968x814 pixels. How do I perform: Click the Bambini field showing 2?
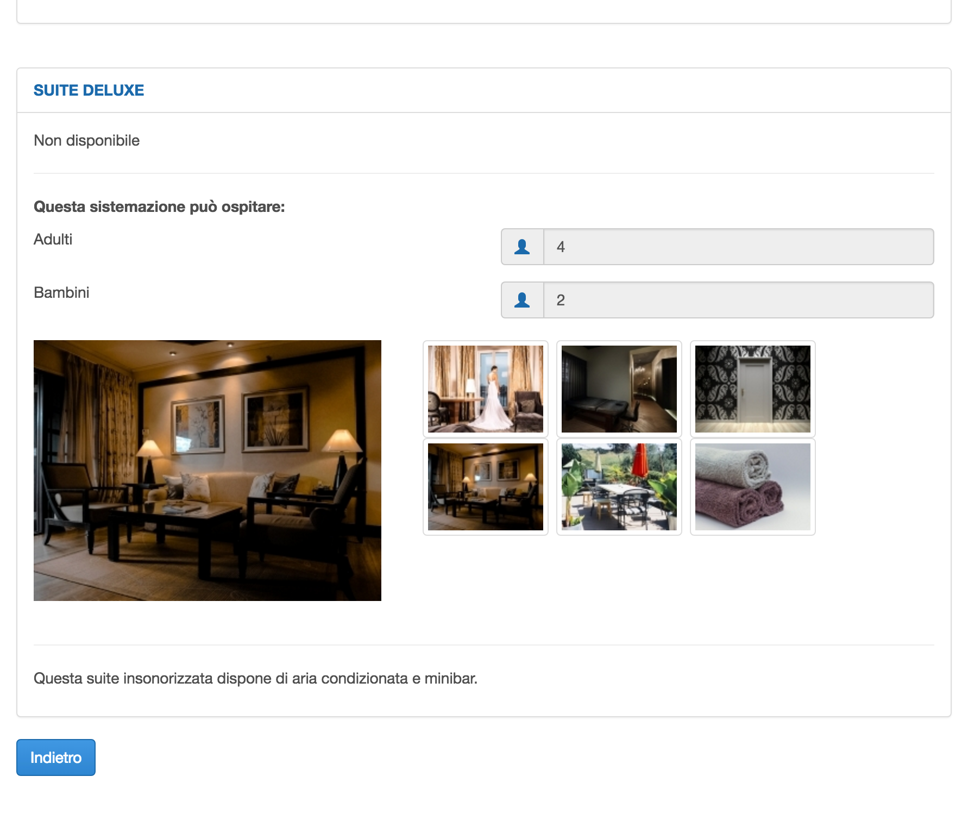pyautogui.click(x=738, y=300)
